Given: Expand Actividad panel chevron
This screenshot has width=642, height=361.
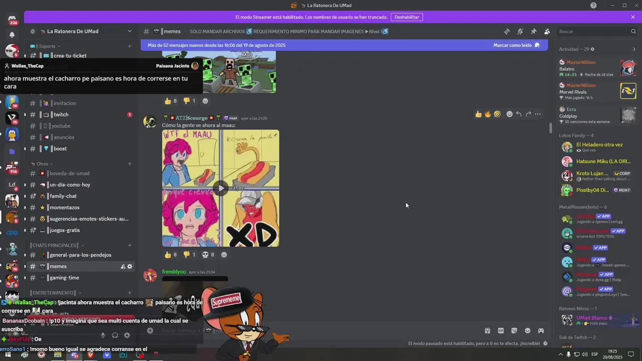Looking at the screenshot, I should [x=633, y=49].
